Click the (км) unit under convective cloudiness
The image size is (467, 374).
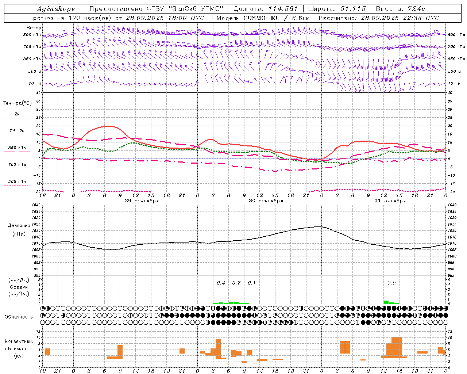click(19, 355)
